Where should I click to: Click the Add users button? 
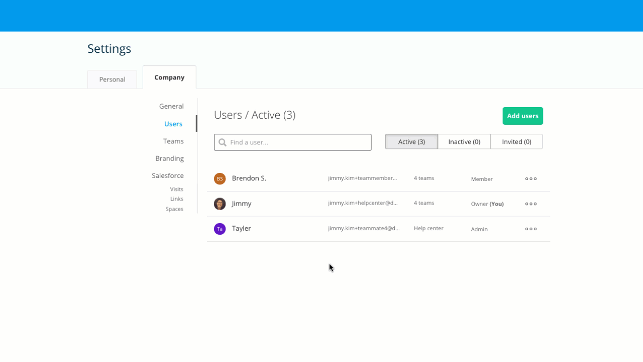[x=522, y=116]
